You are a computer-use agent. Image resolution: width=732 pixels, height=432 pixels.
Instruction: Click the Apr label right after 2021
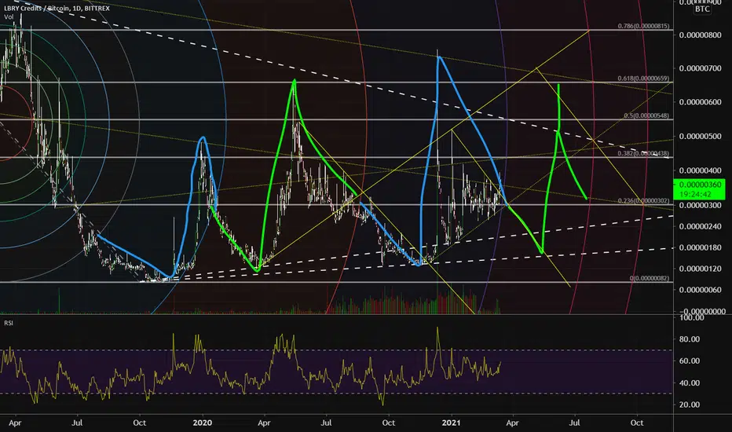tap(513, 423)
